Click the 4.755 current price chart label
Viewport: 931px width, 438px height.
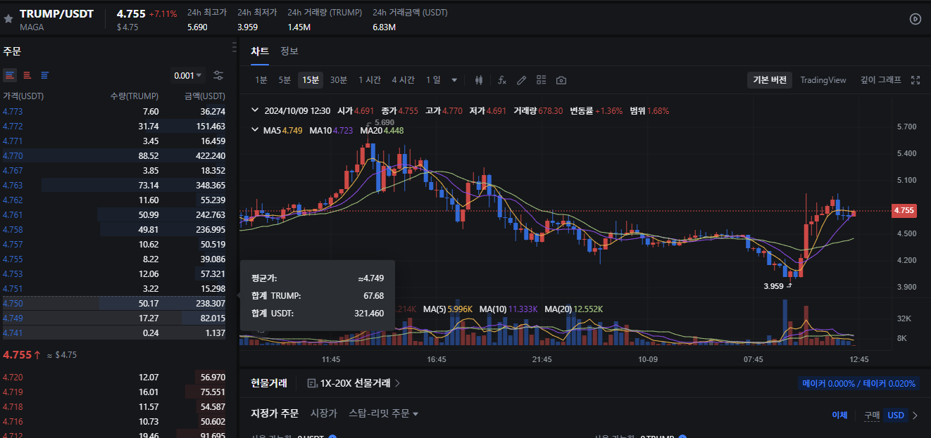904,210
